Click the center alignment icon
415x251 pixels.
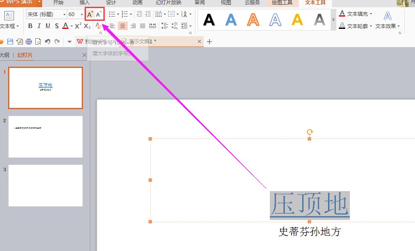tap(122, 25)
